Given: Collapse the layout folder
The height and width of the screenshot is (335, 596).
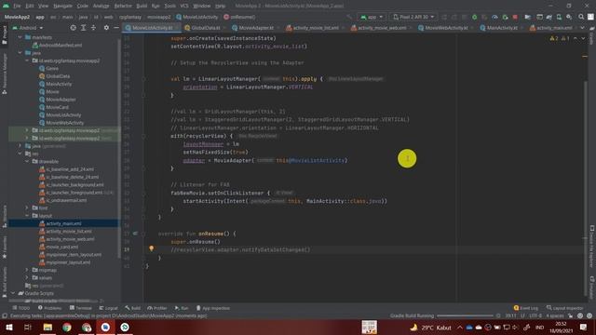Looking at the screenshot, I should pos(27,216).
